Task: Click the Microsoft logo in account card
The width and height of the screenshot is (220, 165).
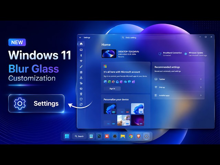Action: pyautogui.click(x=105, y=66)
